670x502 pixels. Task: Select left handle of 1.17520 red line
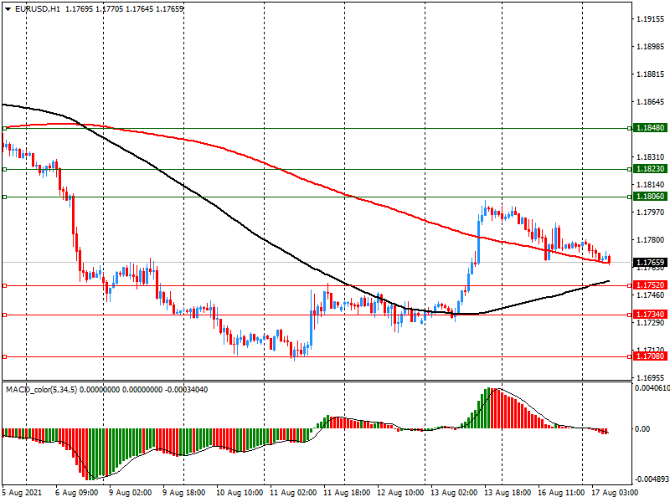tap(5, 285)
